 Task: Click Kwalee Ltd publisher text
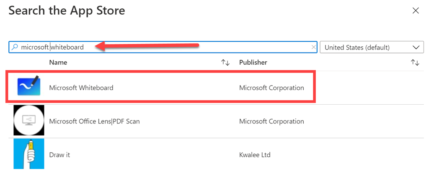click(x=255, y=155)
